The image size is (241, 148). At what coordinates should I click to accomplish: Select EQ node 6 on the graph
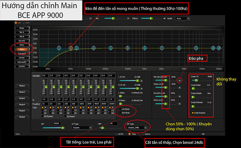click(145, 48)
